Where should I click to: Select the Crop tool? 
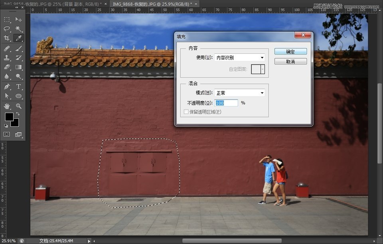point(6,38)
